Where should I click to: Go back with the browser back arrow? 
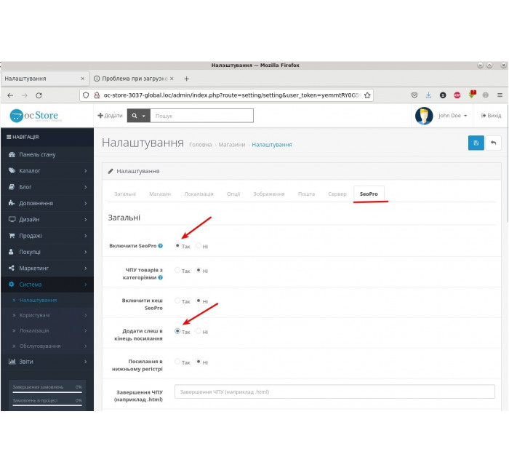click(x=10, y=95)
